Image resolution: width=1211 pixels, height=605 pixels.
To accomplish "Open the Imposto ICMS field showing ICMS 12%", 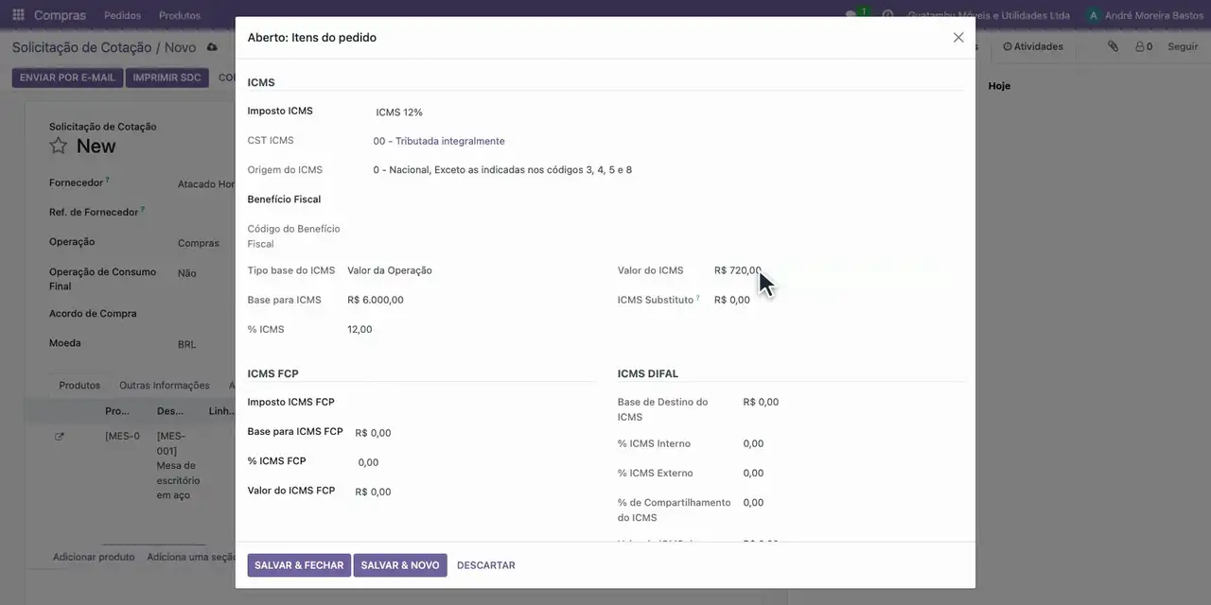I will click(399, 112).
